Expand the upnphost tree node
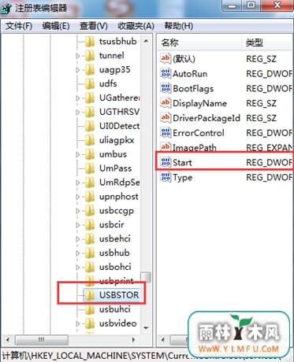This screenshot has width=294, height=362. click(x=78, y=197)
